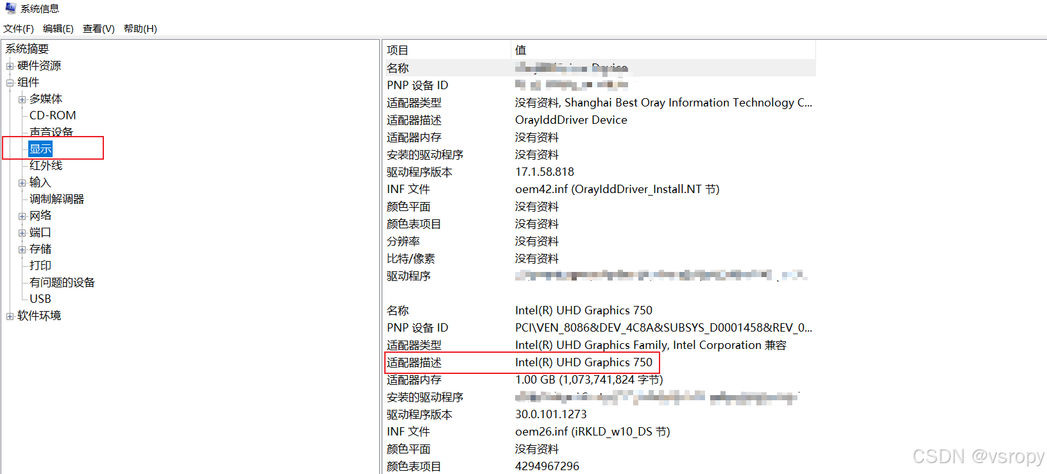Click name value Intel(R) UHD Graphics 750
This screenshot has height=474, width=1047.
(x=584, y=310)
